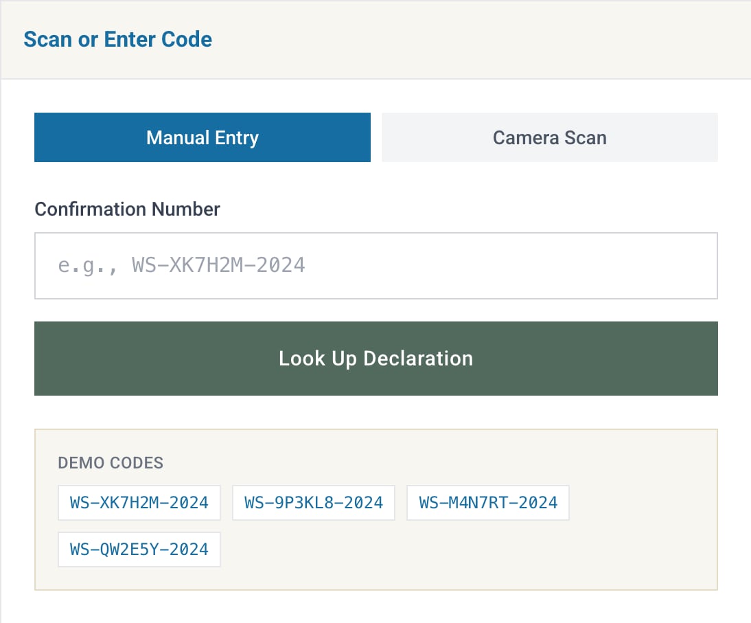Click the Scan or Enter Code heading

118,39
